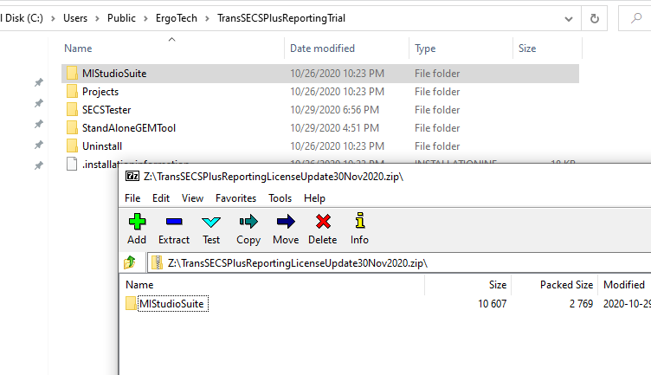Viewport: 651px width, 375px height.
Task: Click the 2 769 packed size value
Action: point(581,304)
